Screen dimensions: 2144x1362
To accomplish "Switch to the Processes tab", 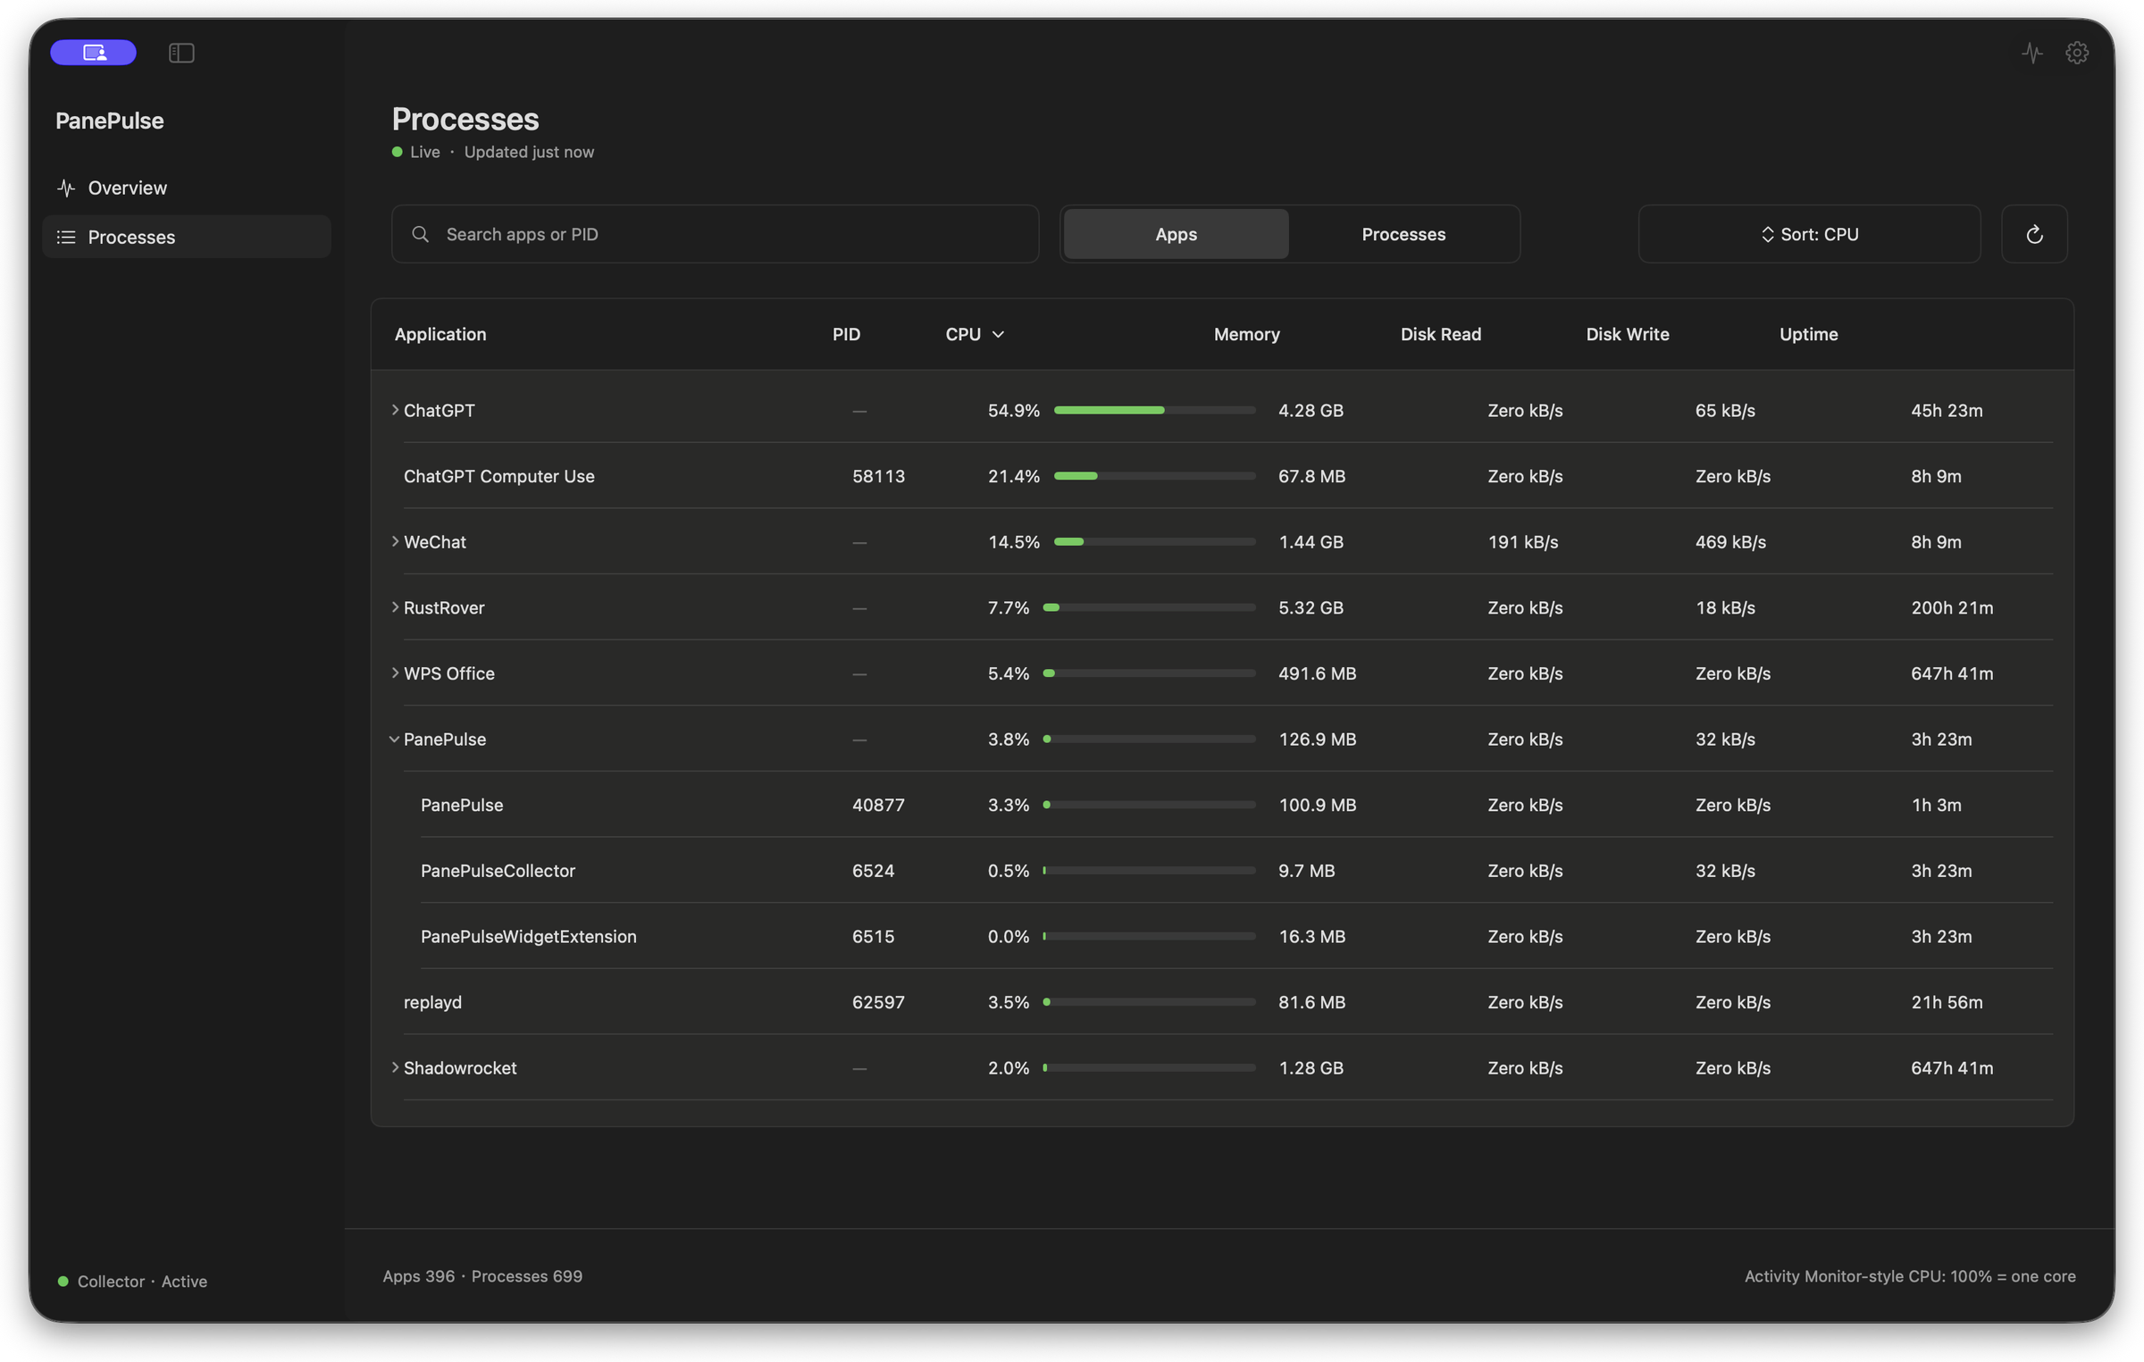I will coord(1403,234).
